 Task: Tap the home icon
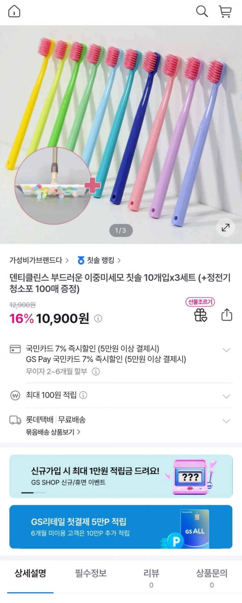[x=14, y=12]
